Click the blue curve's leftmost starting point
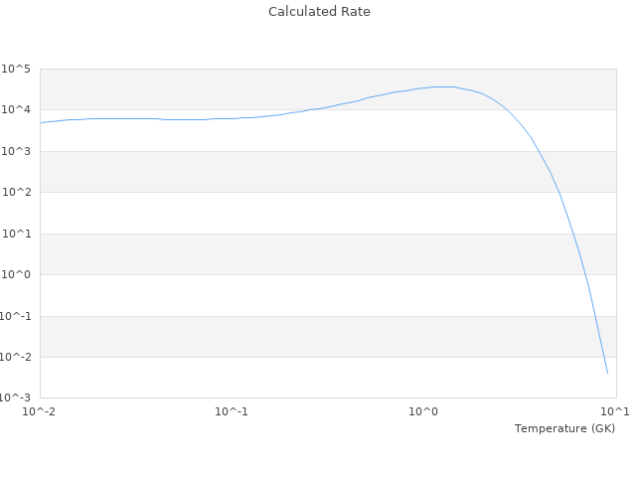This screenshot has width=636, height=477. tap(41, 122)
